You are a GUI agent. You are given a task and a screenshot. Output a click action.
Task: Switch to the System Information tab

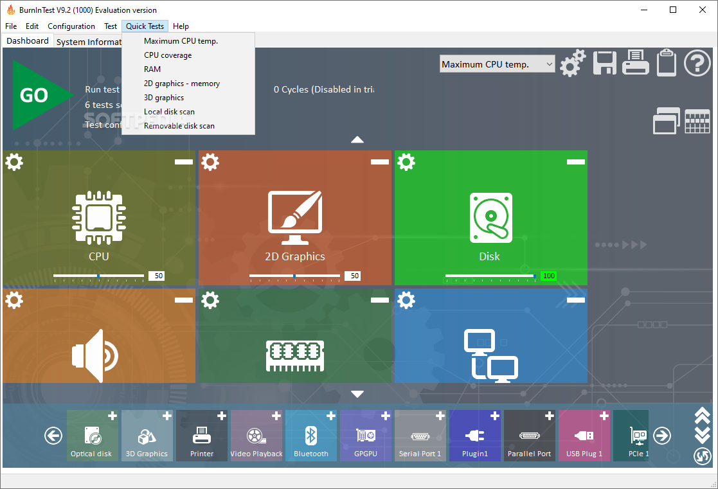pyautogui.click(x=88, y=42)
